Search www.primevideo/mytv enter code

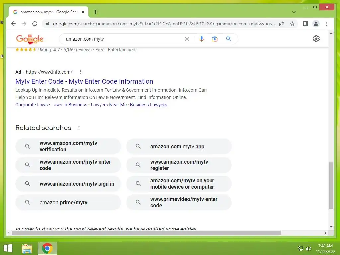179,202
